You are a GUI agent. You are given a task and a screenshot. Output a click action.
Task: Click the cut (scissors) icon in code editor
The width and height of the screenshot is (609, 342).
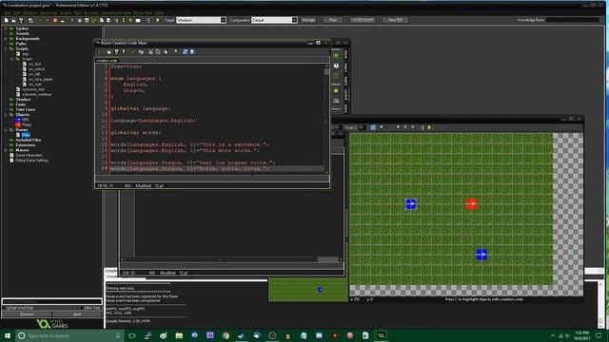150,51
